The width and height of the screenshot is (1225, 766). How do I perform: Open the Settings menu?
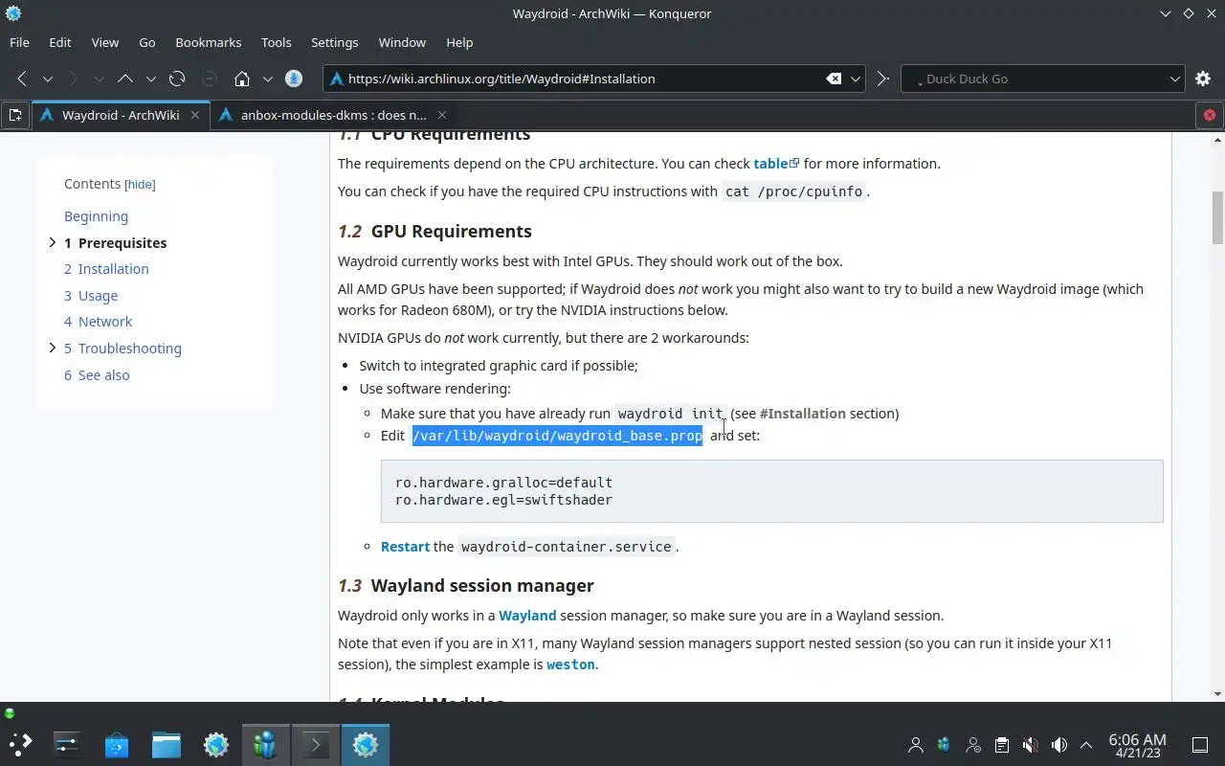335,42
